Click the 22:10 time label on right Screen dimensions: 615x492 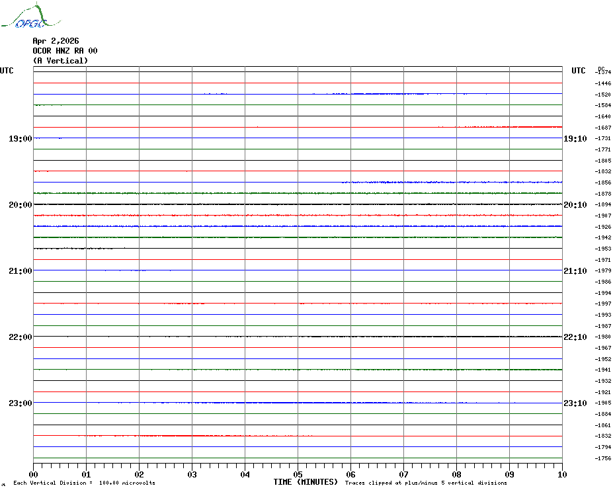(575, 337)
